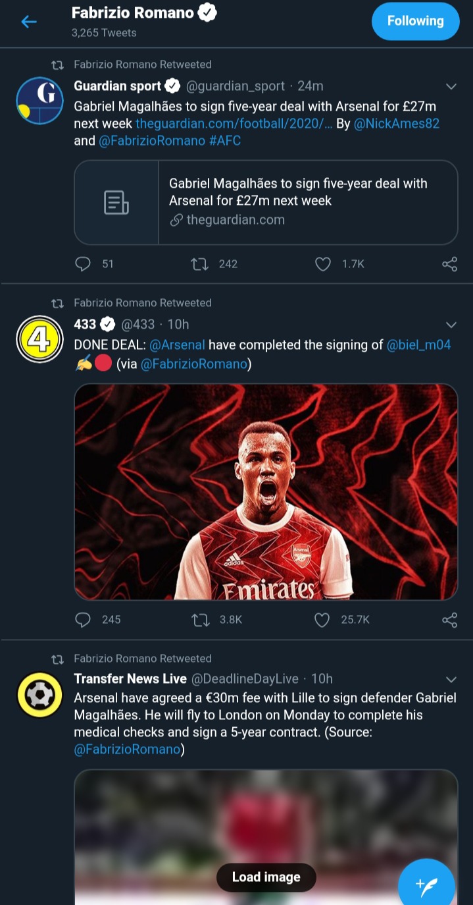The image size is (473, 905).
Task: Expand options for Guardian sport tweet
Action: tap(451, 86)
